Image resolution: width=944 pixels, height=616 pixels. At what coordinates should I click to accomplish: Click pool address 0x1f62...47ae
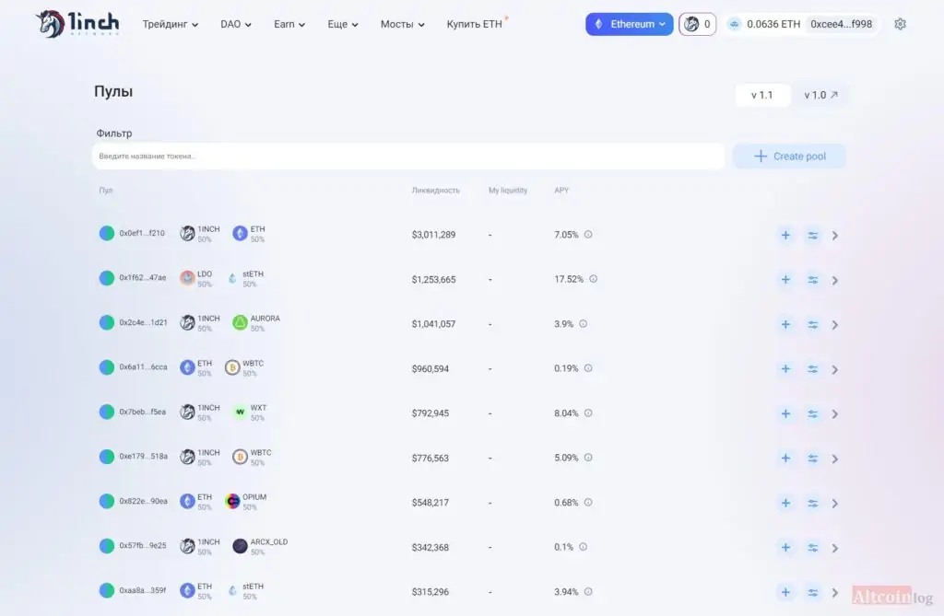tap(143, 278)
